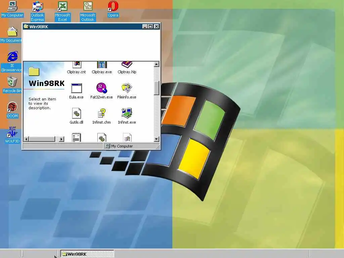Select the Infinst.chm help file icon
Viewport: 344px width, 258px height.
101,113
